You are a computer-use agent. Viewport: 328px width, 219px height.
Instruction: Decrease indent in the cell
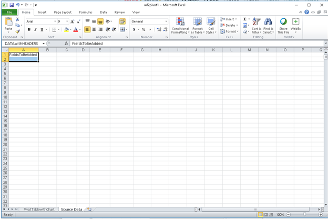(108, 29)
